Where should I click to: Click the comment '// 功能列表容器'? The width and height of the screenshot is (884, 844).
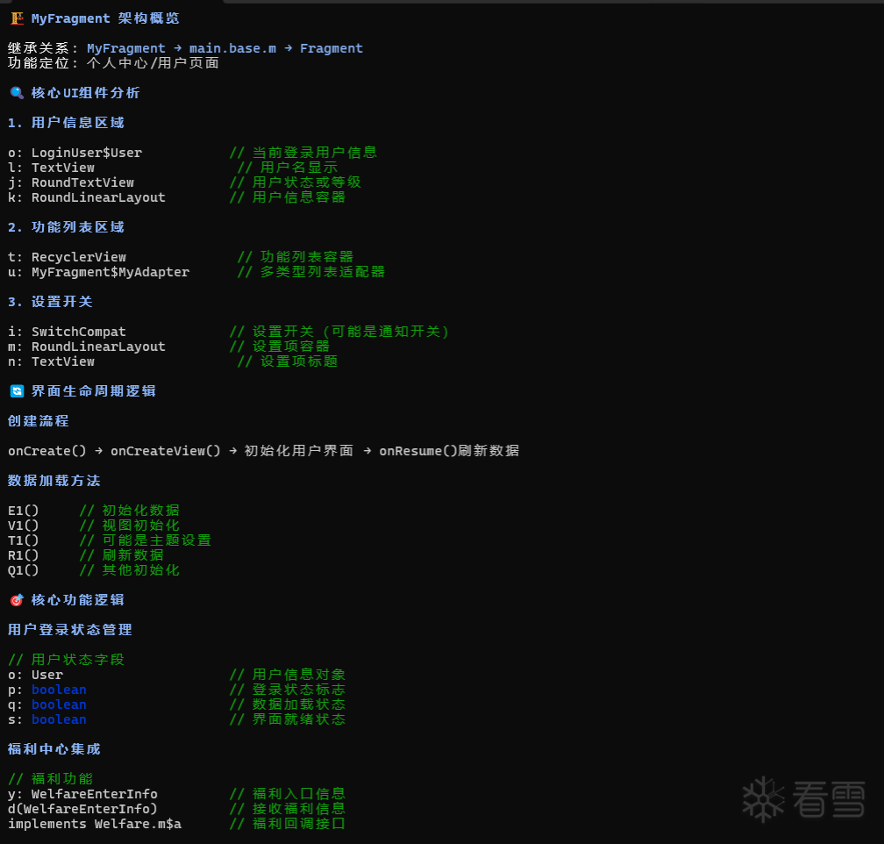pyautogui.click(x=296, y=257)
